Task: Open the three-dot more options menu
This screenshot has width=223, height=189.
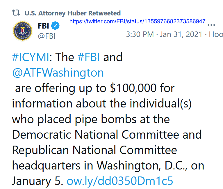Action: click(x=211, y=25)
